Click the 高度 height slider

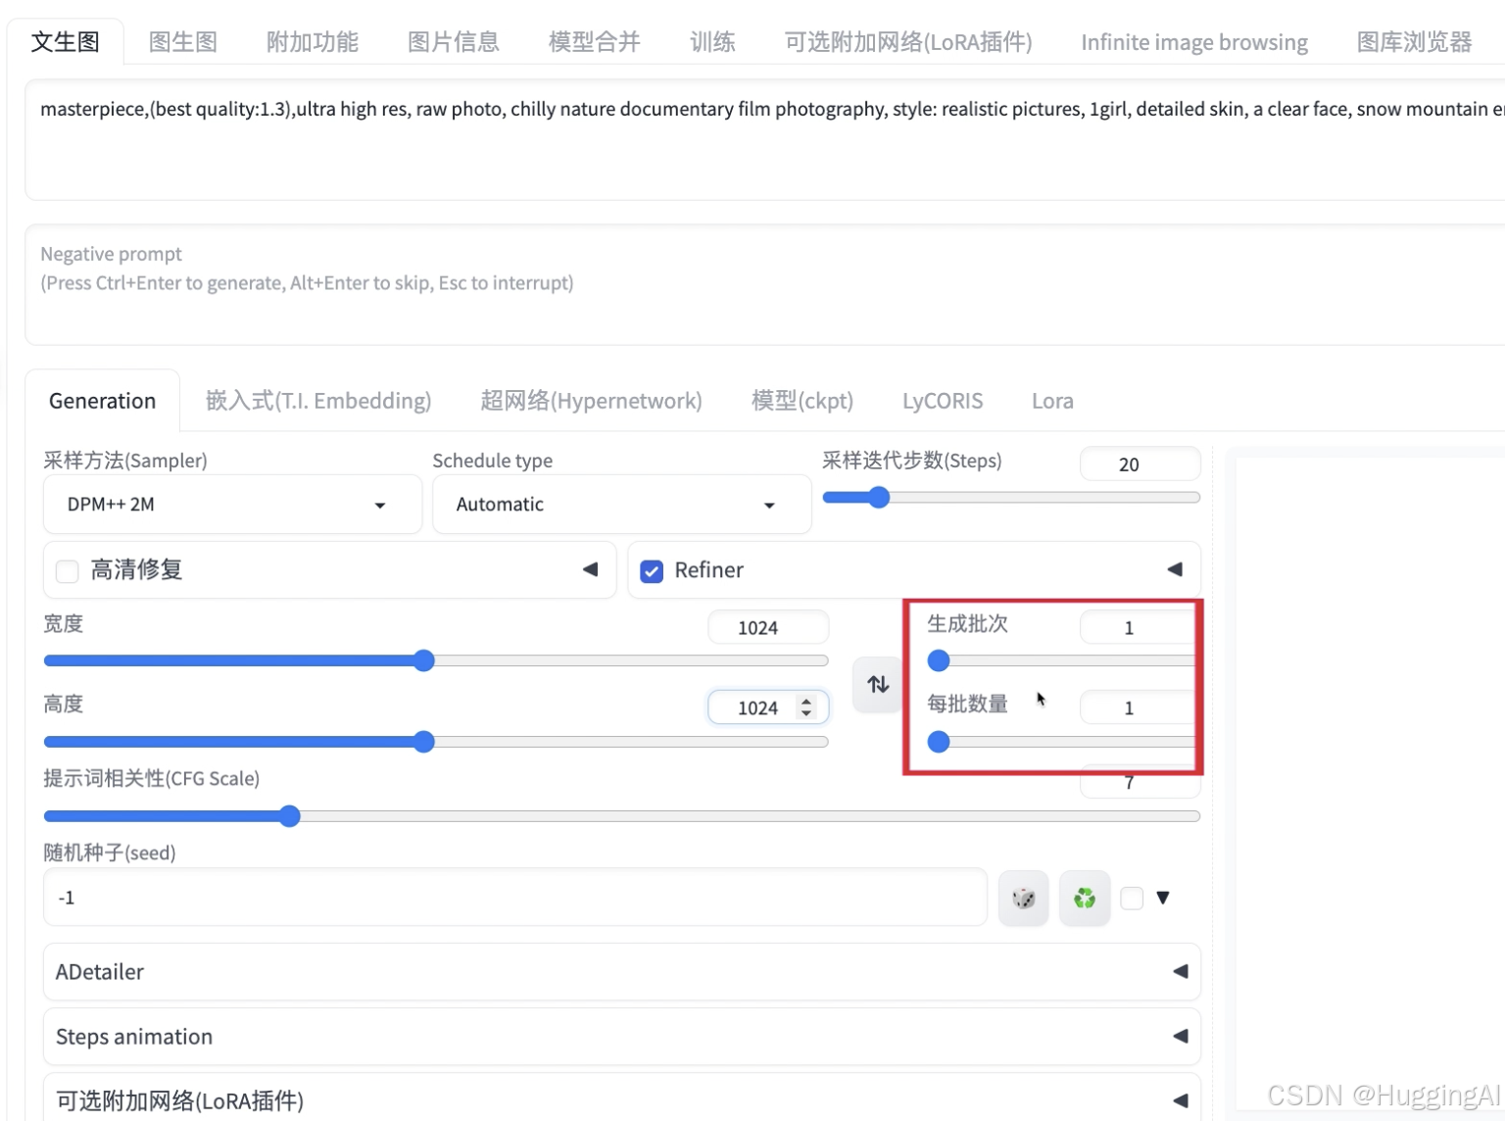click(x=436, y=742)
